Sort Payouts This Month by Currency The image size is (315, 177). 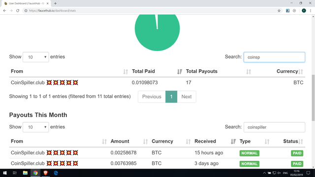[x=171, y=142]
